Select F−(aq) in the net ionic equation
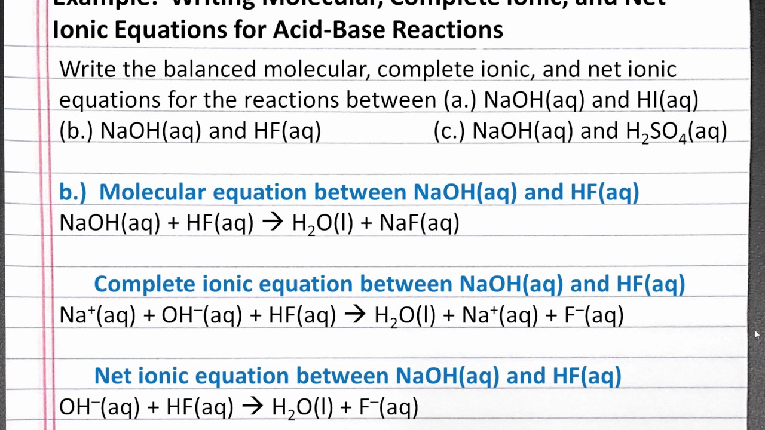 click(388, 407)
